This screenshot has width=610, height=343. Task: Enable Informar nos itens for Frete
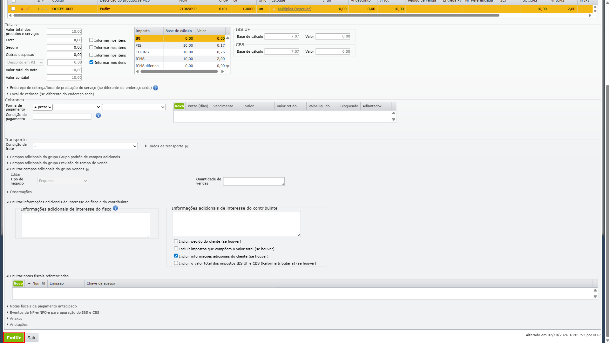pyautogui.click(x=91, y=40)
